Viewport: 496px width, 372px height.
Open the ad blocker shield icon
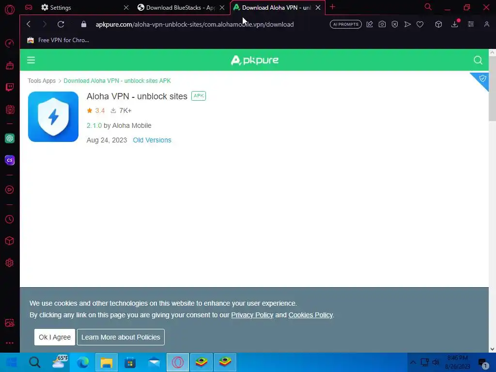coord(395,24)
